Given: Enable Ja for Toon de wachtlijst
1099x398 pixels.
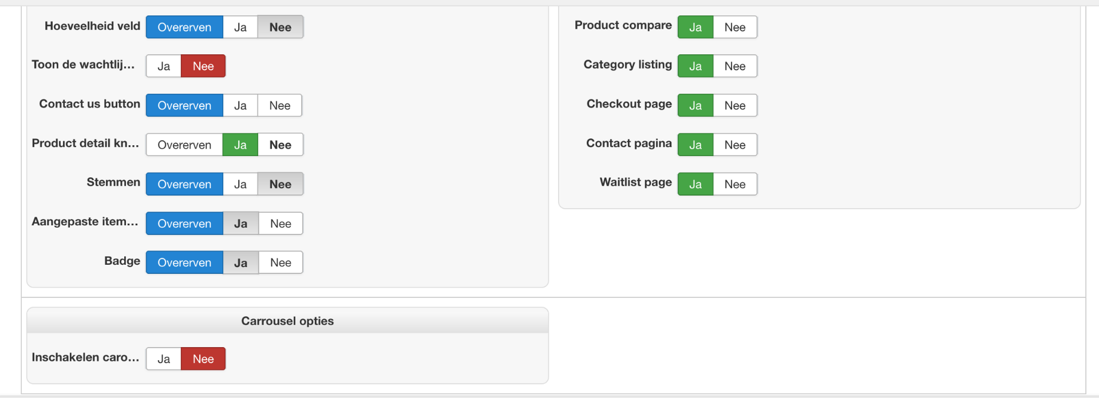Looking at the screenshot, I should point(164,66).
